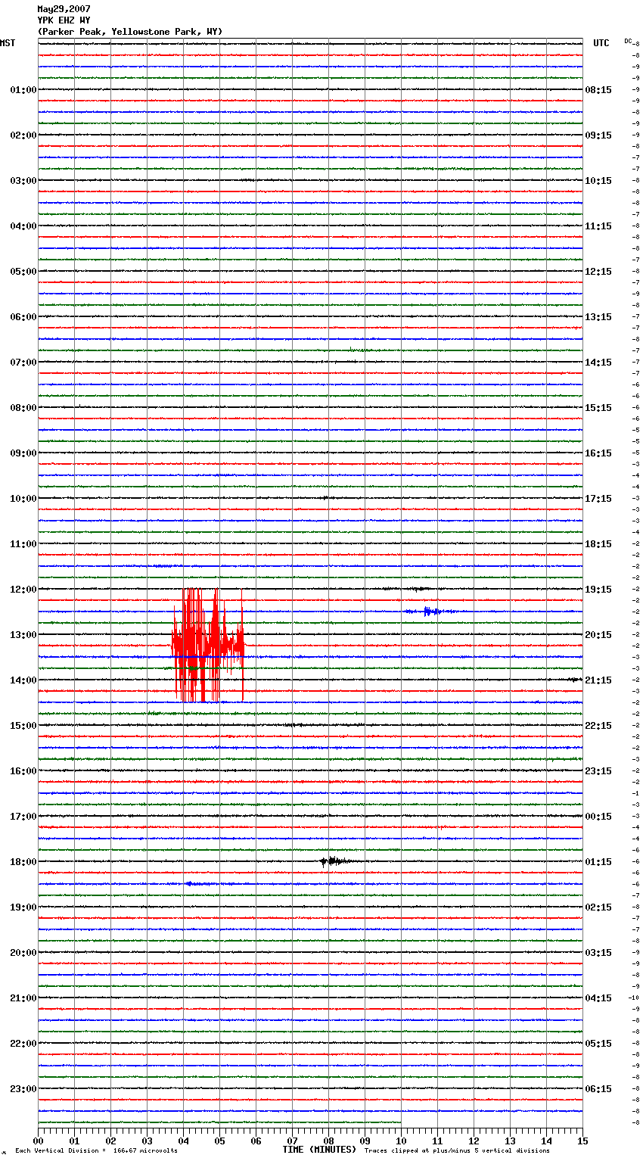The height and width of the screenshot is (1161, 643).
Task: Select the 01:00 MST time label
Action: [x=23, y=90]
